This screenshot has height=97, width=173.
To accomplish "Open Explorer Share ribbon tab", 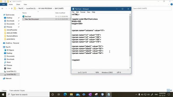I will coord(18,4).
